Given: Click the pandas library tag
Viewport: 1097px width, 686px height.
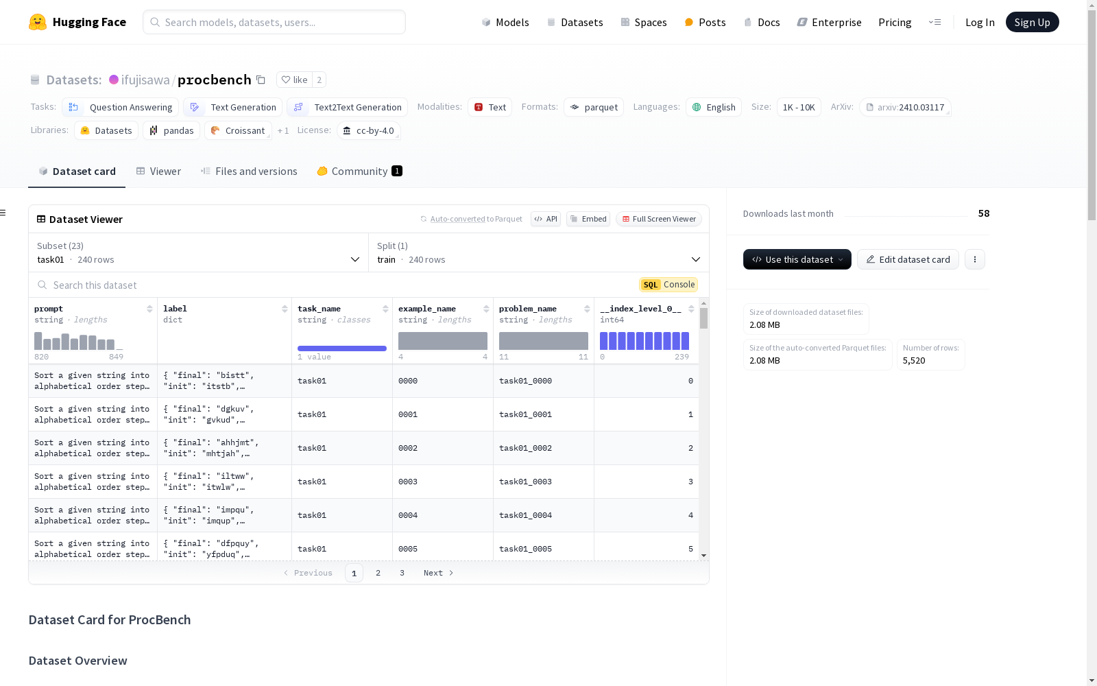Looking at the screenshot, I should [171, 130].
